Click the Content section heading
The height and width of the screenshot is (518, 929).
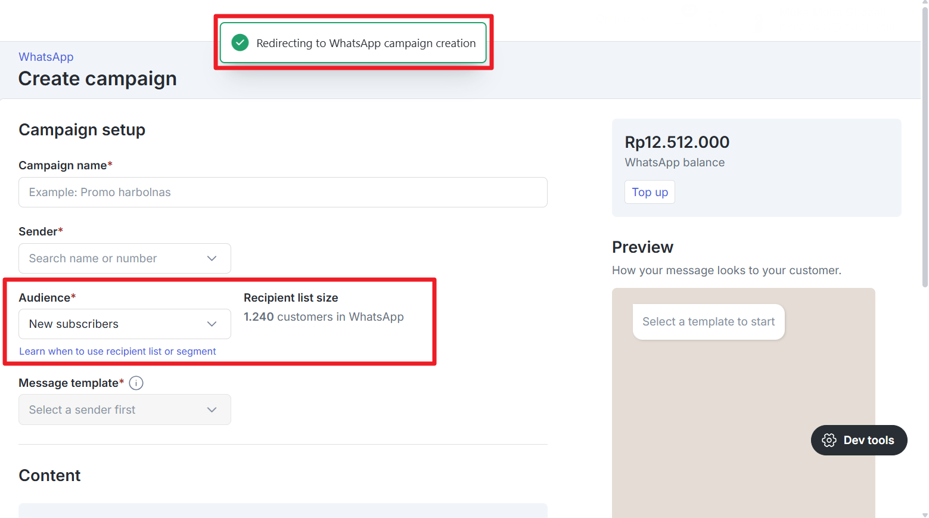pos(49,476)
